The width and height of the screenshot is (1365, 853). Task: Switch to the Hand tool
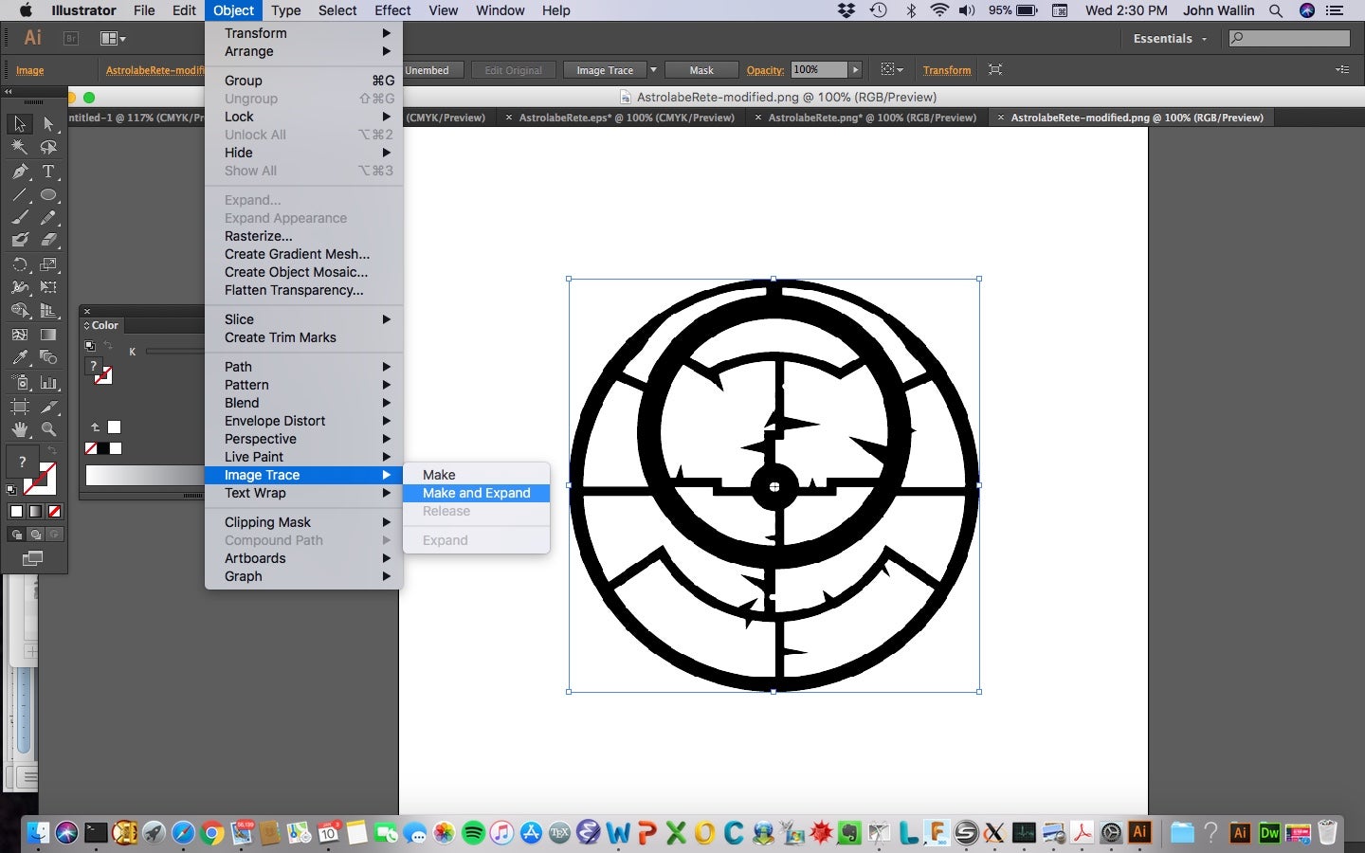(20, 429)
